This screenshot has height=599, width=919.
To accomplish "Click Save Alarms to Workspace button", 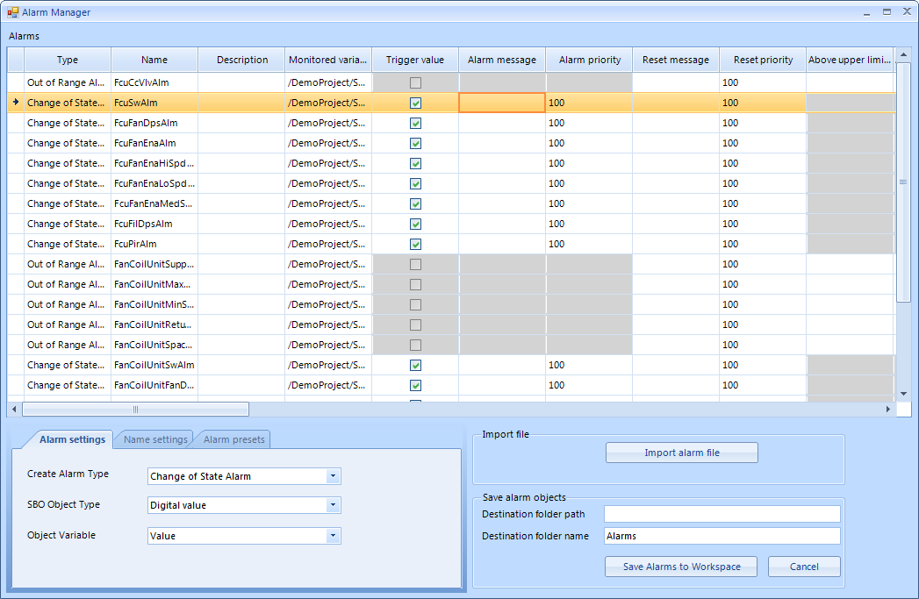I will coord(681,567).
